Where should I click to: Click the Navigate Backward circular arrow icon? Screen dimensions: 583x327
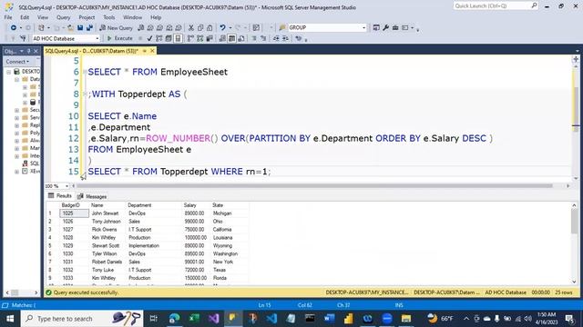(14, 28)
